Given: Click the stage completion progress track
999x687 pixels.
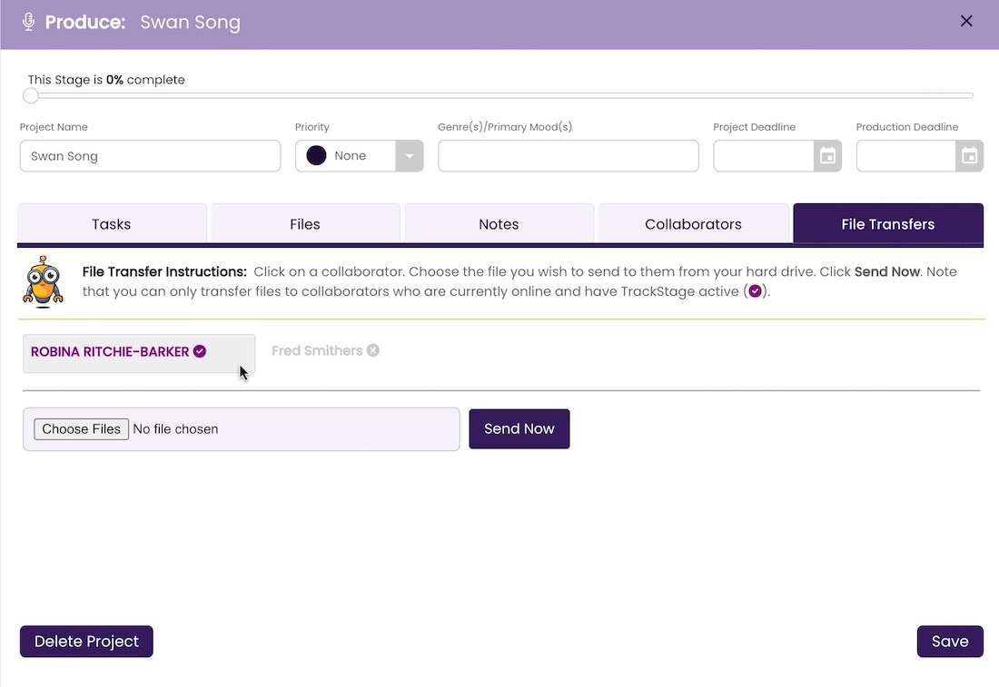Looking at the screenshot, I should (499, 95).
